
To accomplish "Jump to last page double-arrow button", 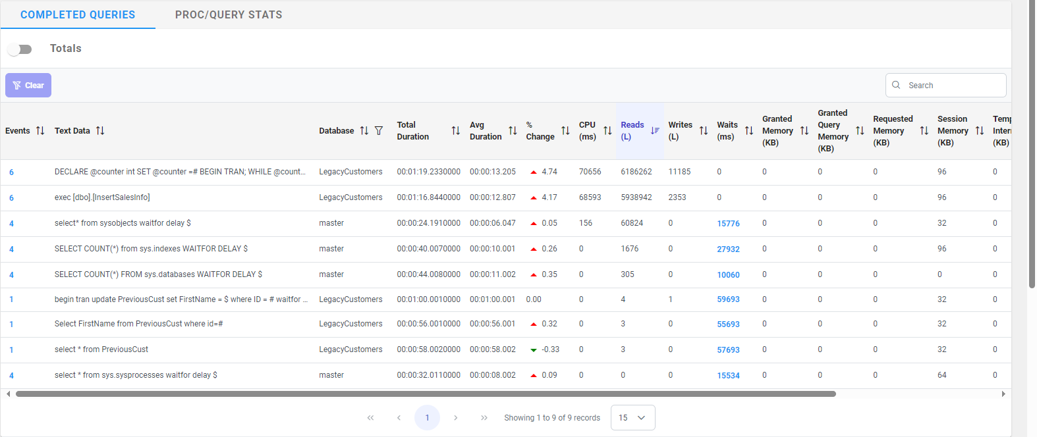I will [484, 418].
